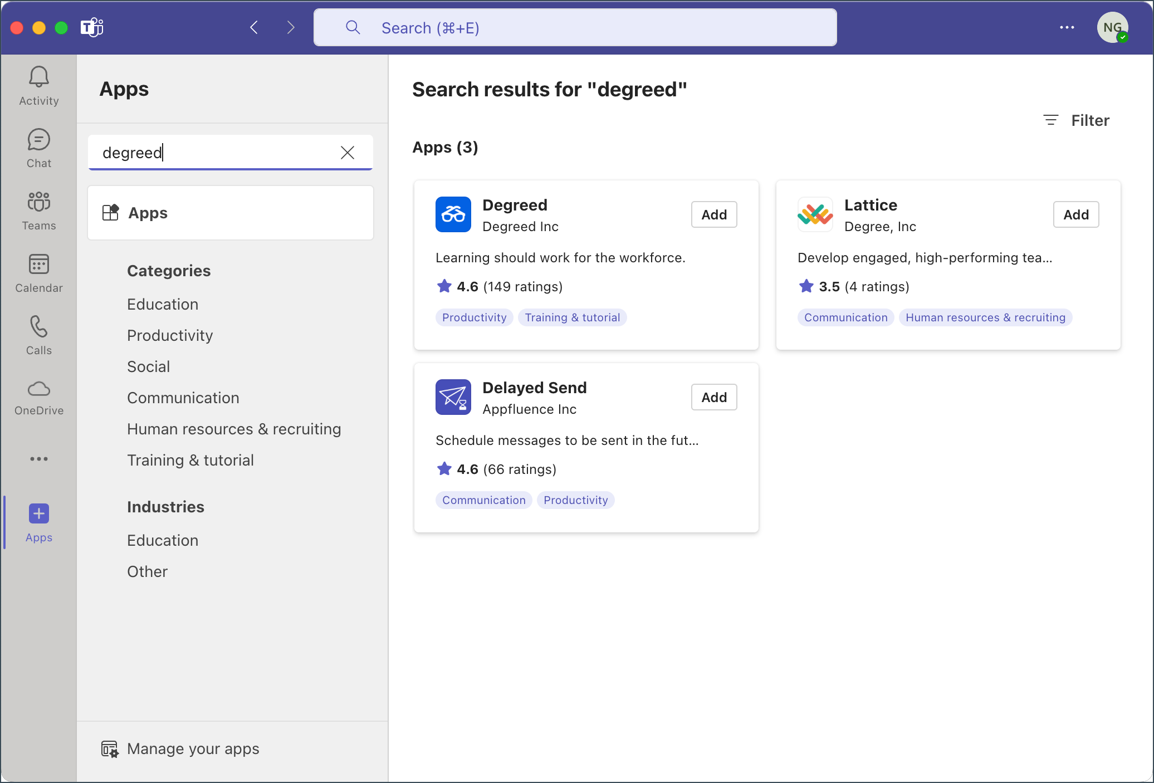Show more apps via sidebar ellipsis
This screenshot has height=783, width=1154.
[x=39, y=459]
